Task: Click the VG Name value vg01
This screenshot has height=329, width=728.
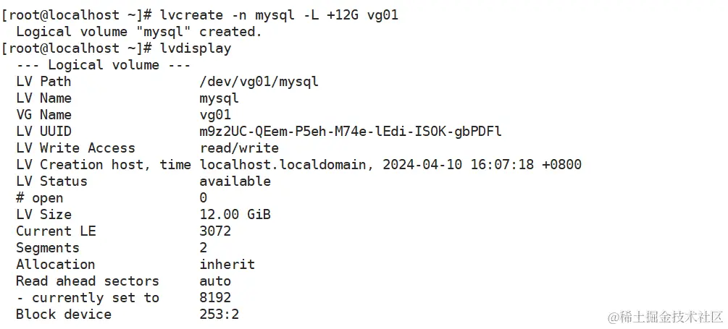Action: 215,114
